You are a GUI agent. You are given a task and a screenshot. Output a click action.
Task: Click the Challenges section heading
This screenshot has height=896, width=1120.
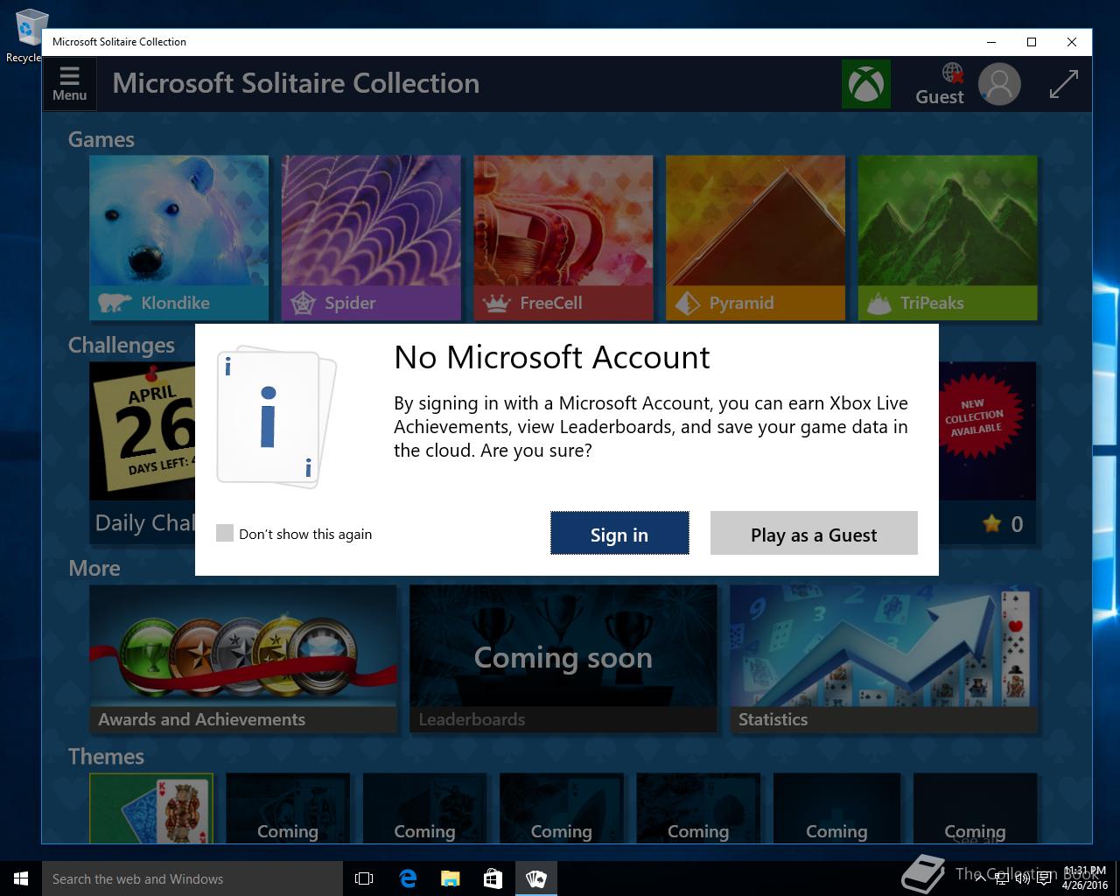[x=122, y=345]
